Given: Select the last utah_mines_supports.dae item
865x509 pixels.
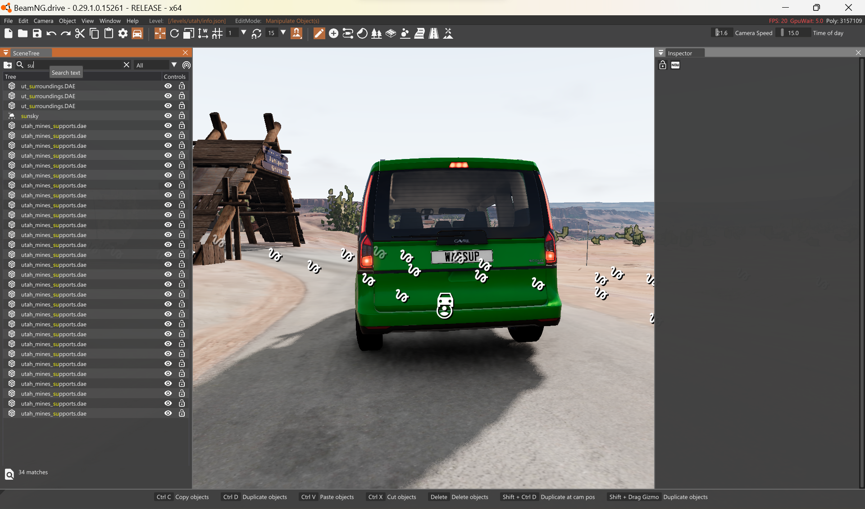Looking at the screenshot, I should pos(54,414).
